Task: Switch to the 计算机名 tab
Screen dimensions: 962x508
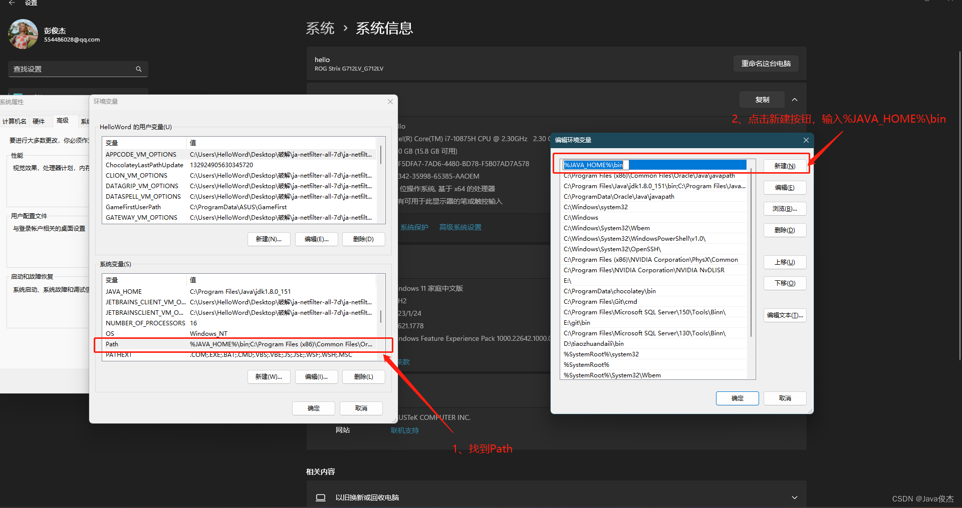Action: 15,121
